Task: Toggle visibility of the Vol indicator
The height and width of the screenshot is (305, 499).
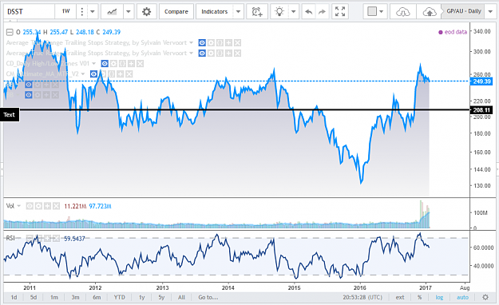Action: [x=30, y=206]
